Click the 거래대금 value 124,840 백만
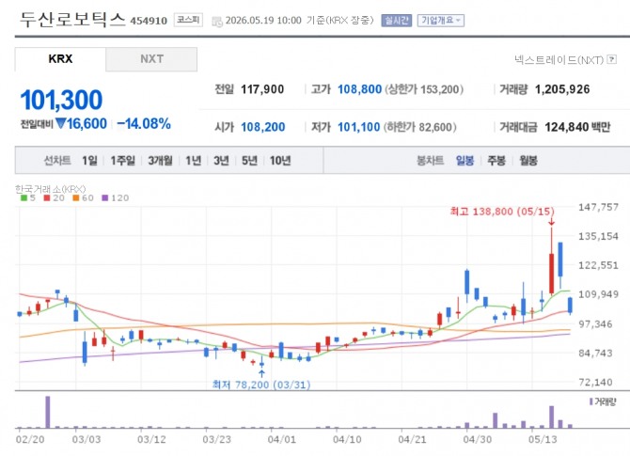The width and height of the screenshot is (630, 456). click(577, 127)
